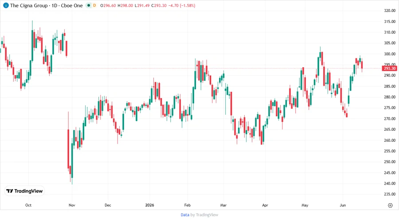Click the change value −4.70 (−1.58%)
This screenshot has width=399, height=220.
click(182, 6)
